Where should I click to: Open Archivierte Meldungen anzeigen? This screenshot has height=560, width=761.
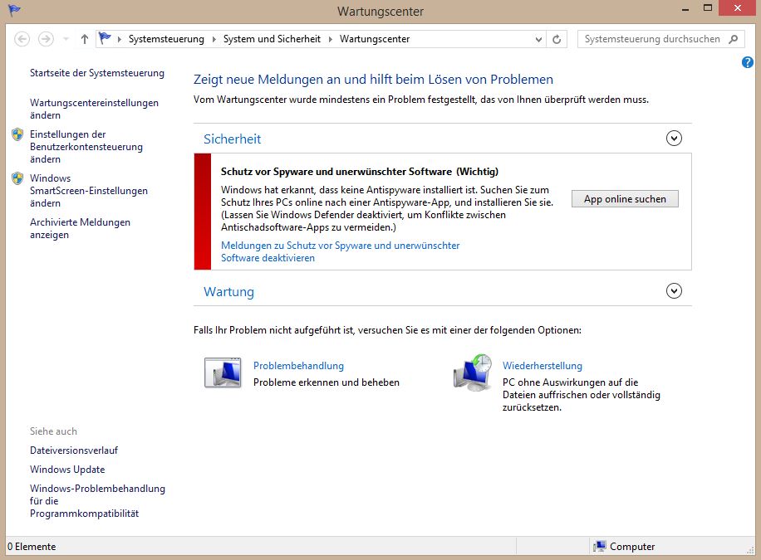[x=80, y=228]
